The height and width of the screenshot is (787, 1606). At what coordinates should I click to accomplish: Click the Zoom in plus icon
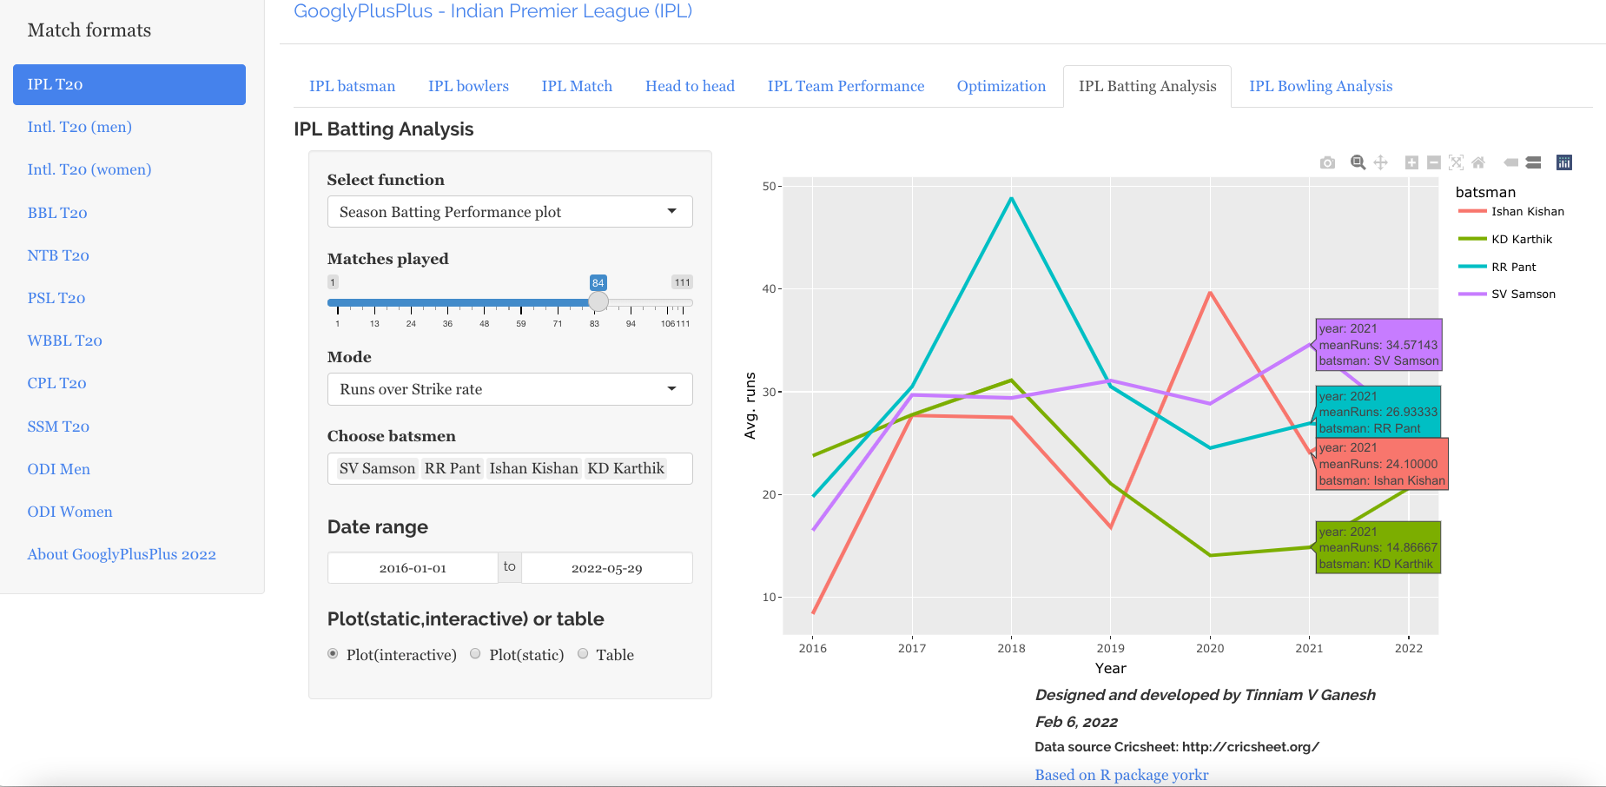(1411, 162)
